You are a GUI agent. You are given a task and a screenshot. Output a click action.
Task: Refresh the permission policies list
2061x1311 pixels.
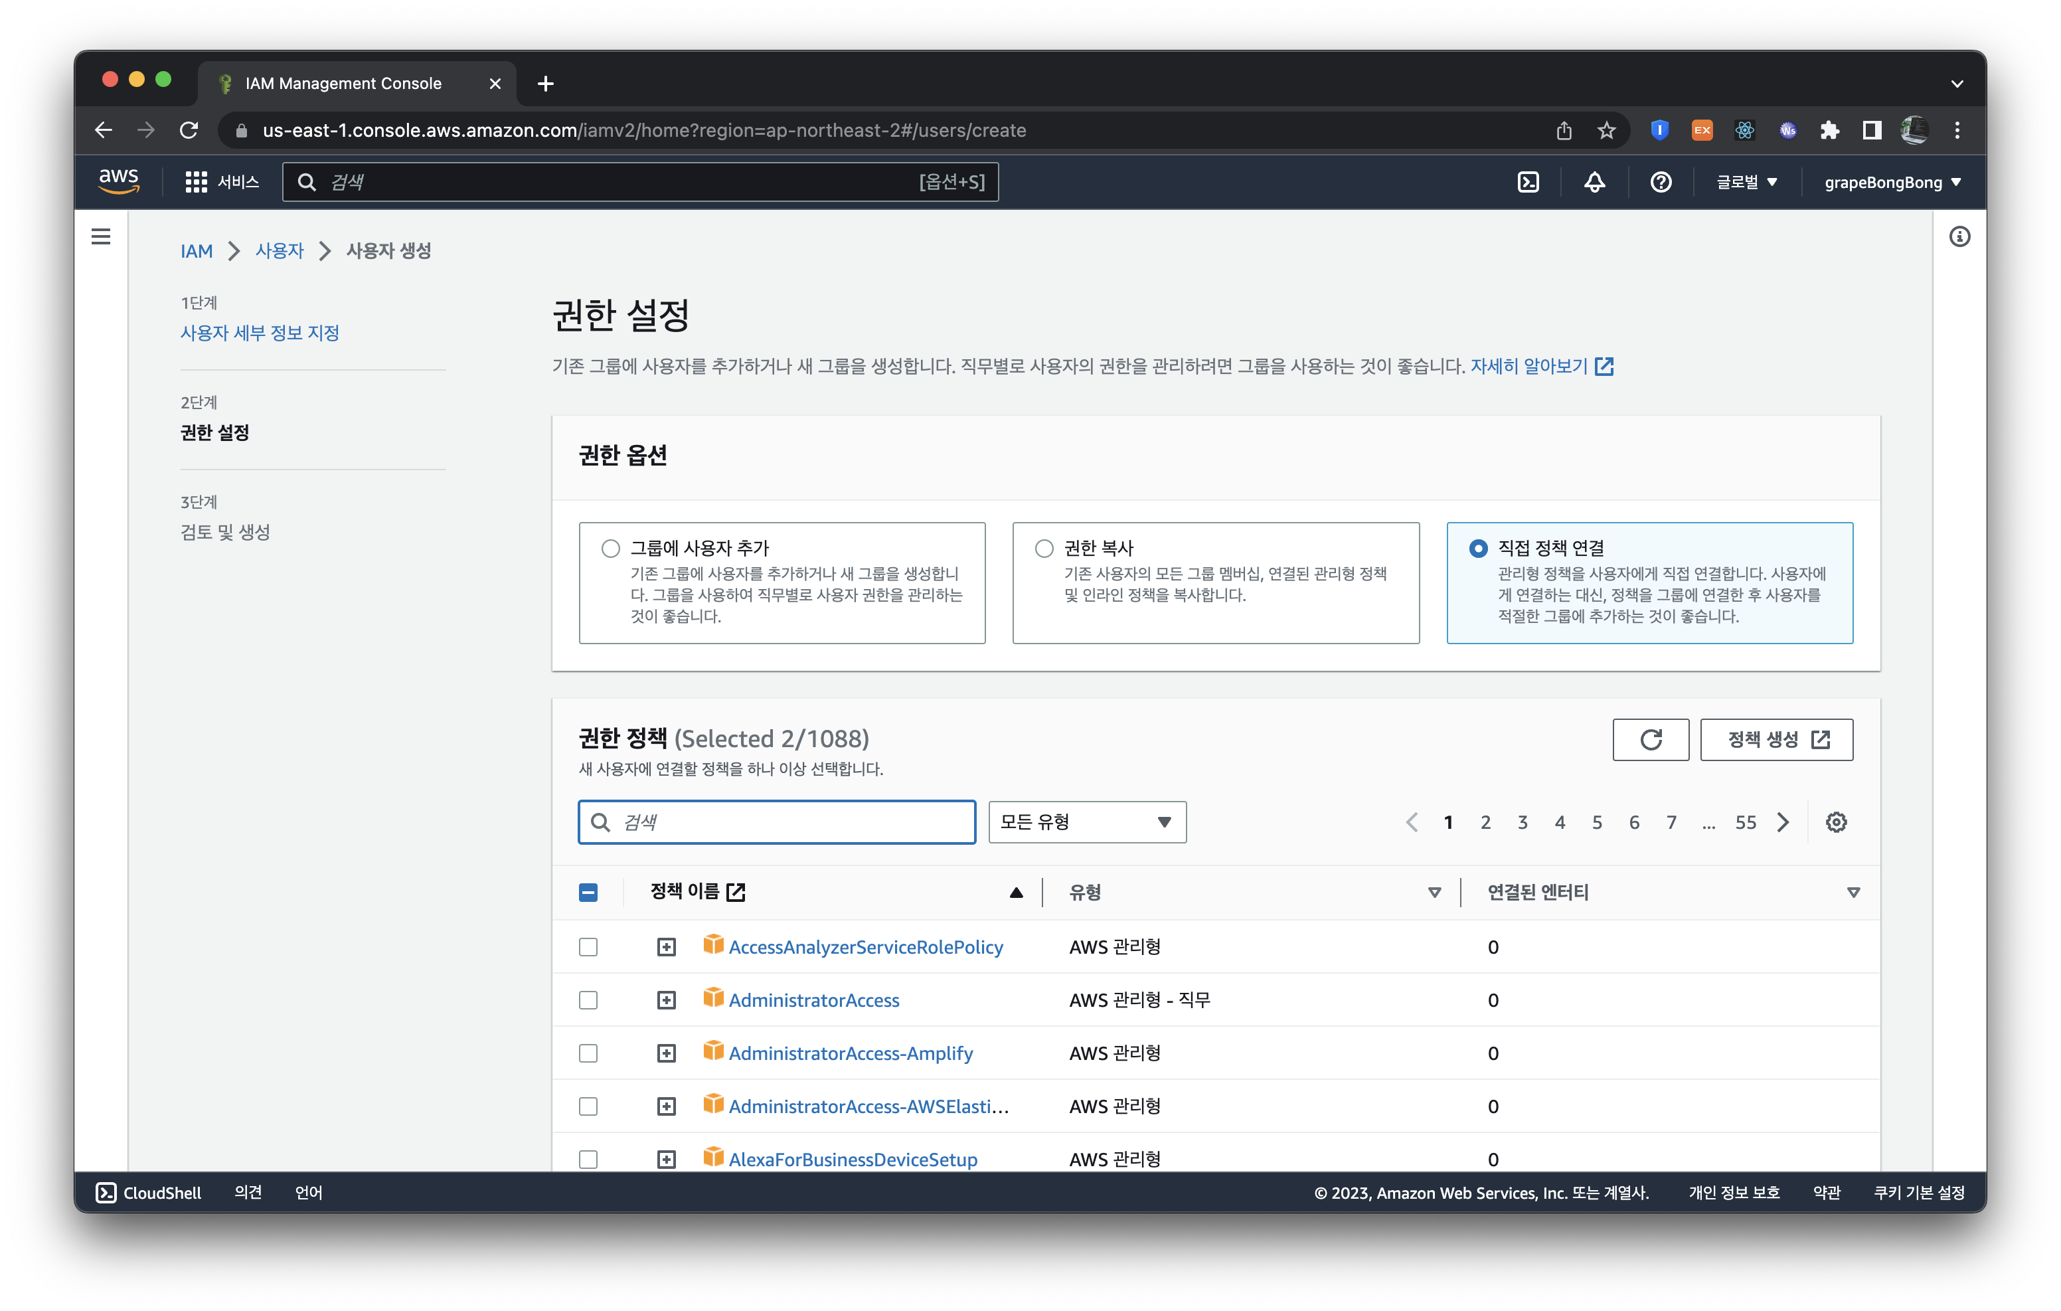coord(1650,740)
